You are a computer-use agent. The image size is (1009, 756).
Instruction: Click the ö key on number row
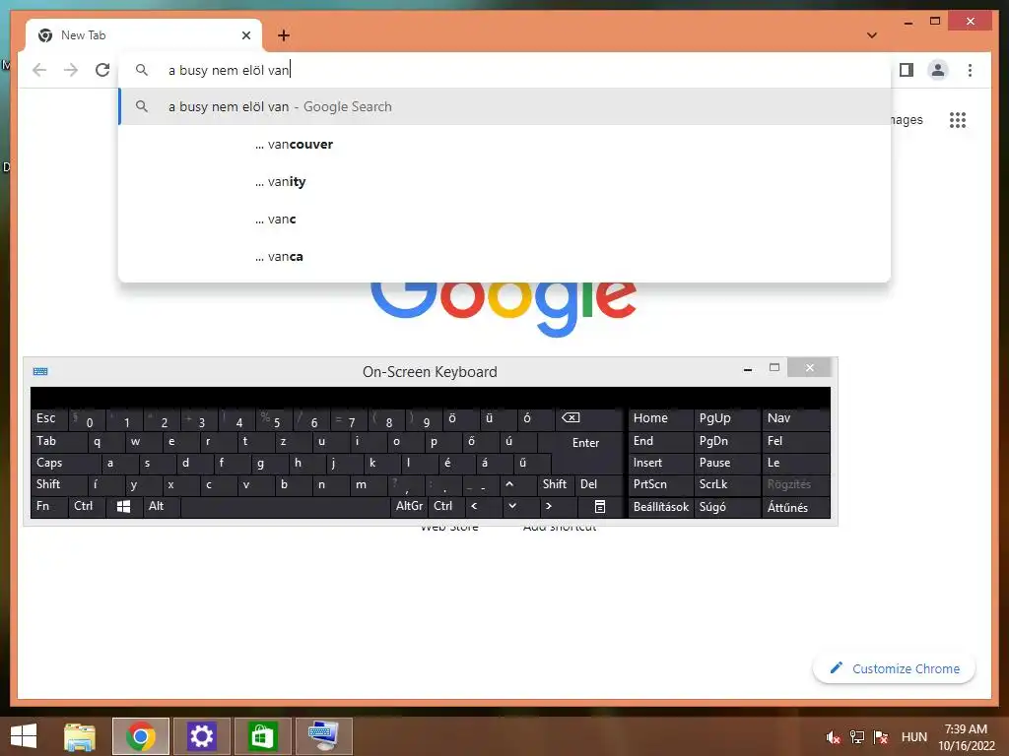click(461, 419)
